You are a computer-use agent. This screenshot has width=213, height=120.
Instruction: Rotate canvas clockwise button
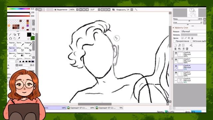(106, 10)
